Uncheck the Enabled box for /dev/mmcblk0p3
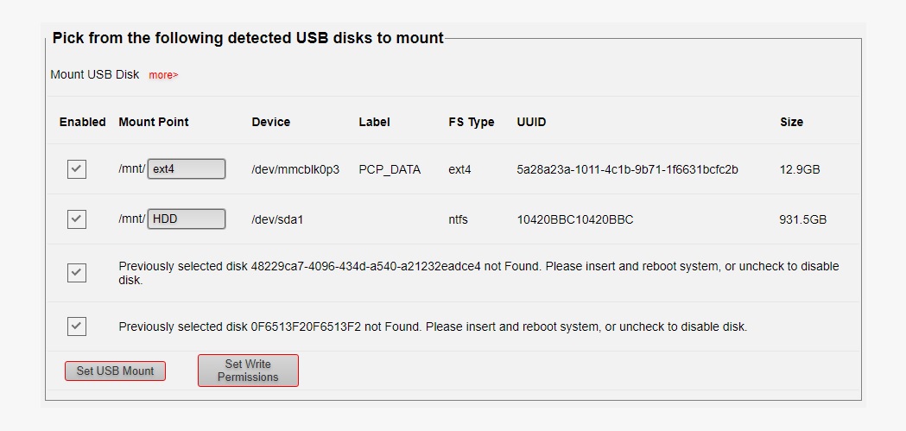Screen dimensions: 906x431 click(x=77, y=169)
